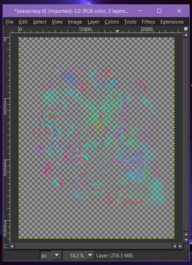
Task: Open the Select menu
Action: pyautogui.click(x=40, y=22)
